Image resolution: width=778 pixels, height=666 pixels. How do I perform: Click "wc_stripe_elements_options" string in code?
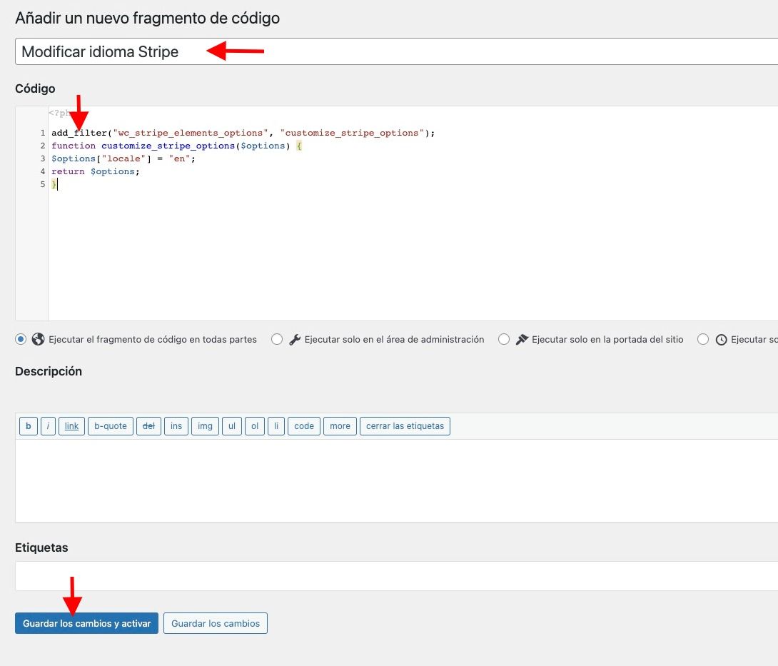190,133
